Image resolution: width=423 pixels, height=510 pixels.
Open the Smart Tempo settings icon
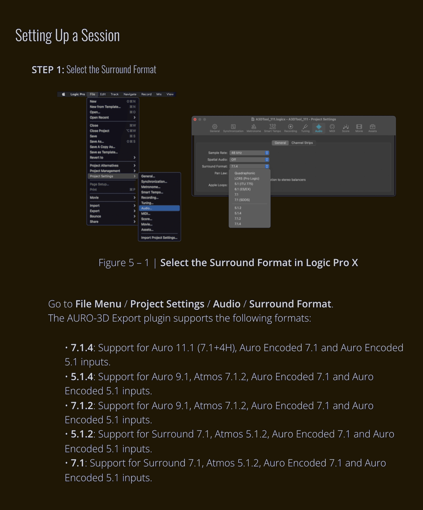click(x=272, y=128)
